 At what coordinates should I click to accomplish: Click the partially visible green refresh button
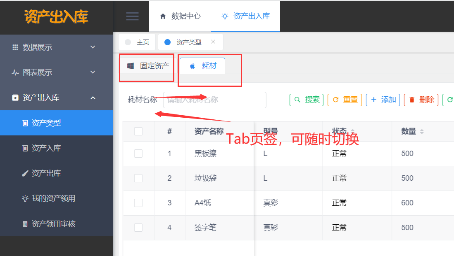pyautogui.click(x=448, y=100)
